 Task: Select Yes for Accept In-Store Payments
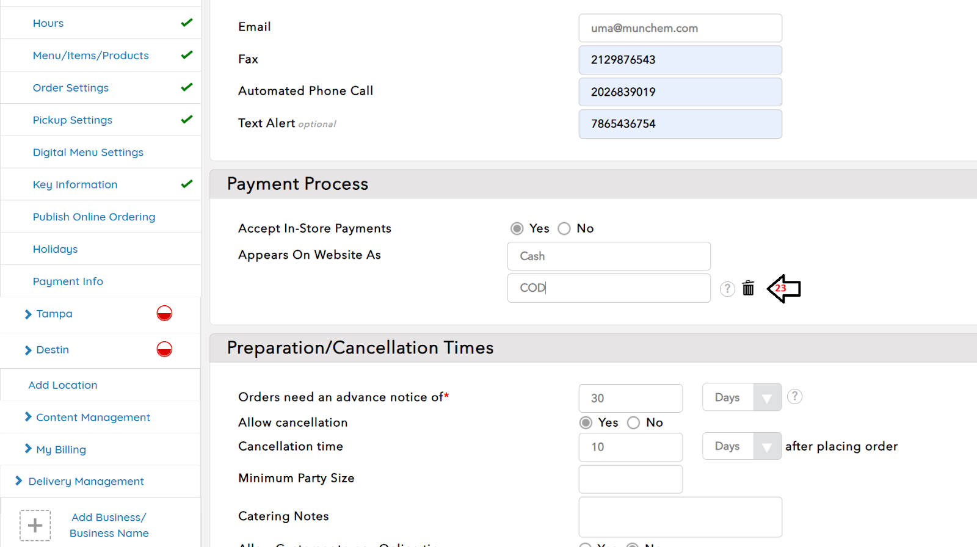tap(517, 228)
